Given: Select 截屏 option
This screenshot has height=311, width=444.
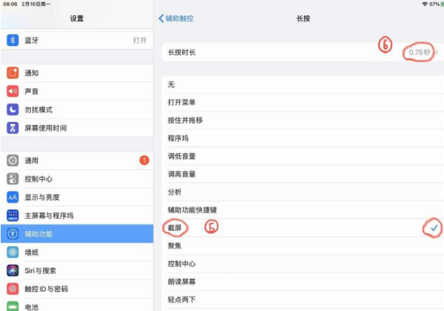Looking at the screenshot, I should (x=302, y=228).
